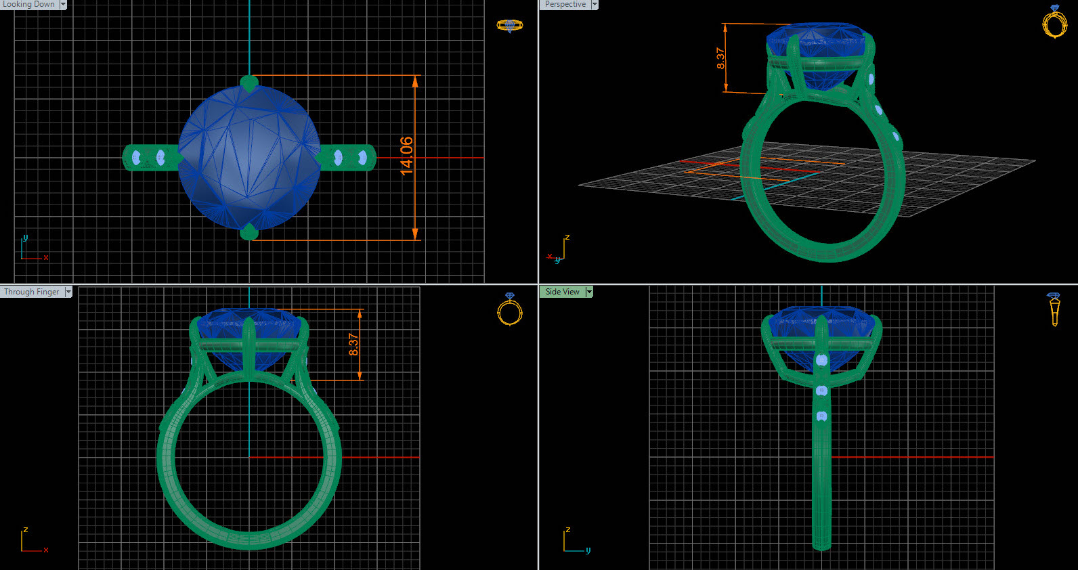Click the XYZ axis indicator in Perspective view
This screenshot has height=570, width=1078.
(x=559, y=250)
